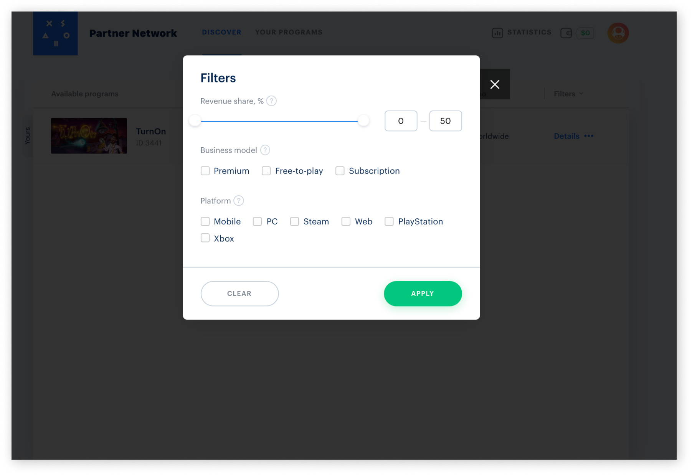Click the Business model help icon

pyautogui.click(x=265, y=150)
